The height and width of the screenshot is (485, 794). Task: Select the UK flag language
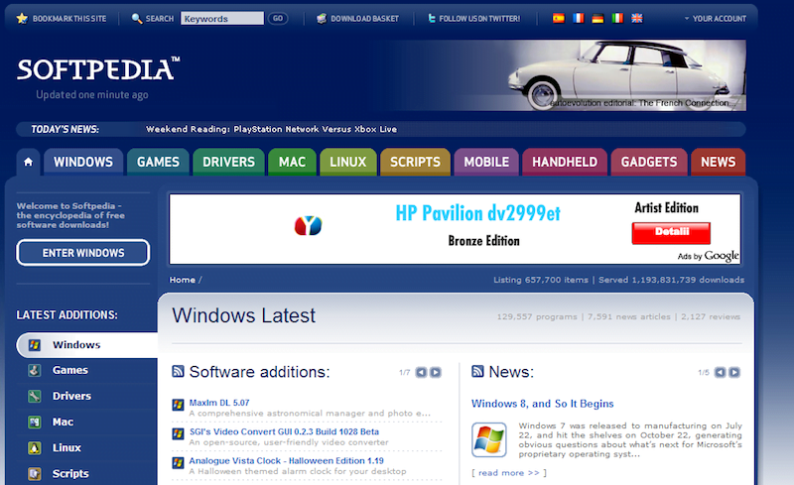click(x=637, y=18)
